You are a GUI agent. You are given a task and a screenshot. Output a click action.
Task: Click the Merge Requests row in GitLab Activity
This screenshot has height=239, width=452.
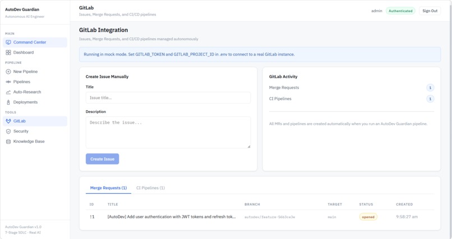[x=352, y=88]
